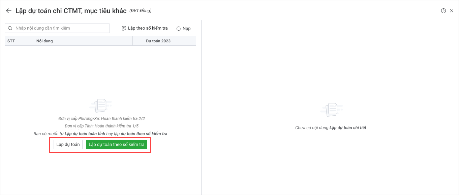Image resolution: width=459 pixels, height=195 pixels.
Task: Click the magnifier icon in the search box
Action: (10, 28)
